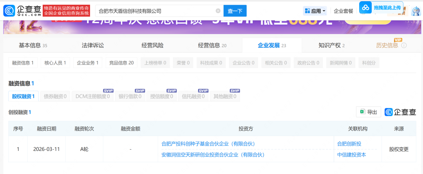Click the 融资信息 1 section heading
This screenshot has width=423, height=174.
point(21,83)
